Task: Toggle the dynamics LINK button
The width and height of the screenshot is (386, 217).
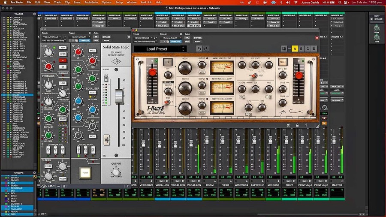Action: tap(63, 83)
